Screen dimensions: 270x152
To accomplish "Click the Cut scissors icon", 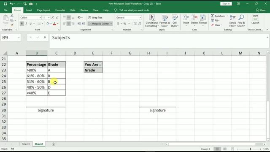I will (12, 16).
